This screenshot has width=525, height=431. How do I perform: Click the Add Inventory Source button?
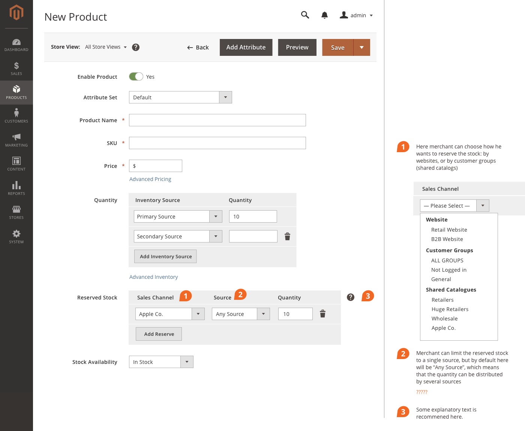[x=165, y=256]
